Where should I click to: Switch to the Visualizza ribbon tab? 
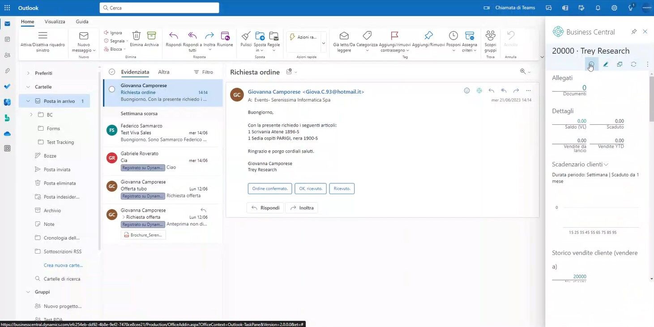[55, 21]
